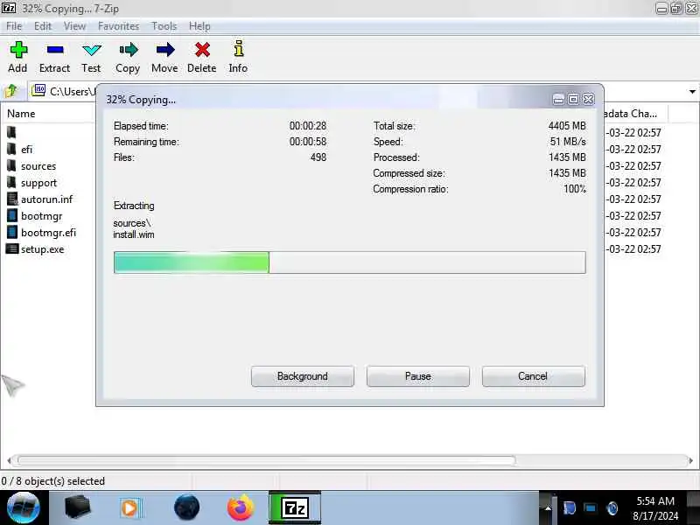The height and width of the screenshot is (525, 700).
Task: Open the Windows Start orb
Action: click(24, 507)
